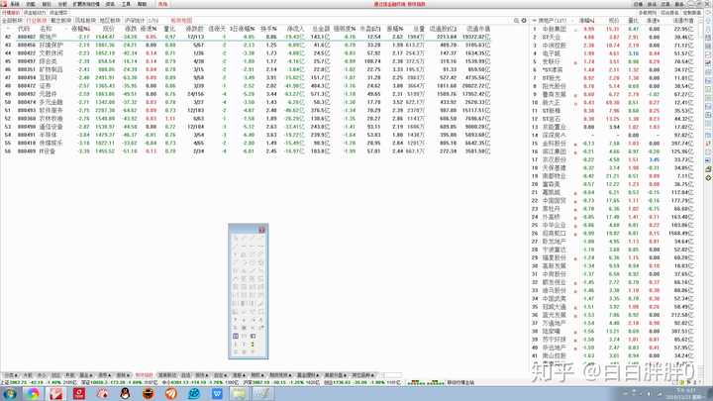Expand 港股▲ bottom tab menu
713x401 pixels.
tap(240, 375)
